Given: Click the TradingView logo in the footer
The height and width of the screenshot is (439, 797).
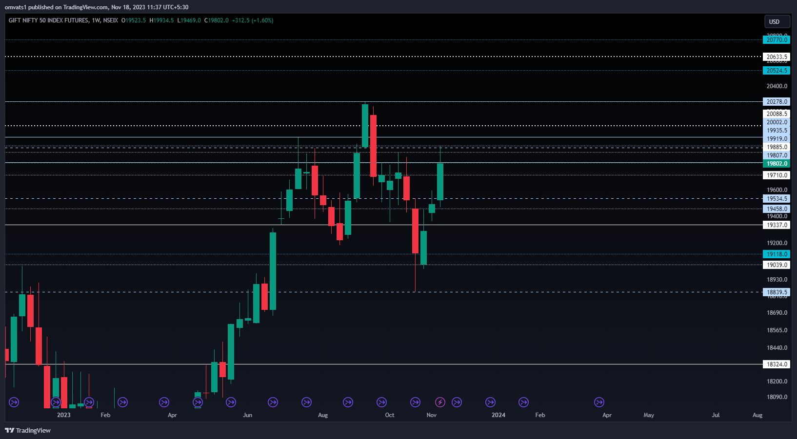Looking at the screenshot, I should tap(28, 430).
